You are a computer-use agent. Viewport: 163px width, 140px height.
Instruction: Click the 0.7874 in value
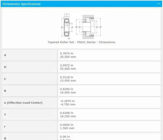coord(66,53)
